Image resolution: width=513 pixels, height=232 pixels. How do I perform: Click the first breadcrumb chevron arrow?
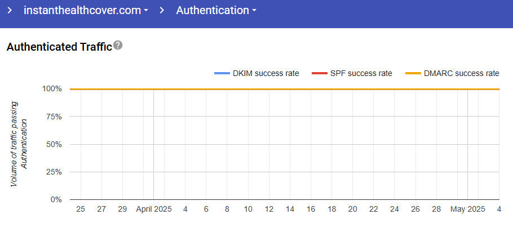tap(9, 11)
